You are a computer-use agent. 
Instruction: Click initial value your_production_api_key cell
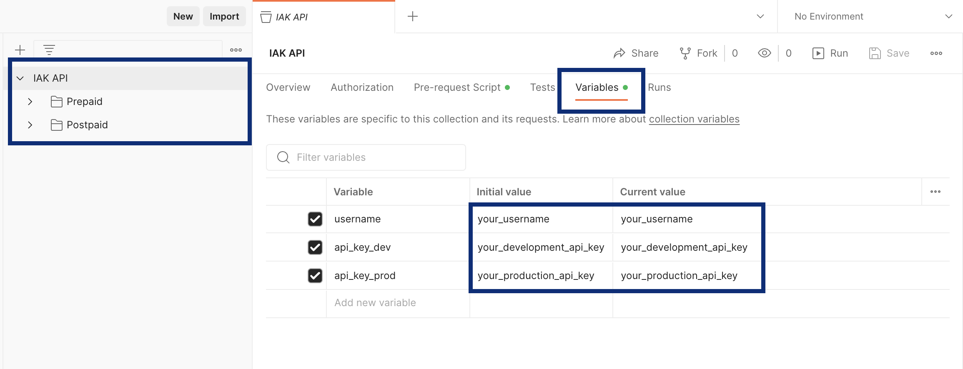click(x=541, y=276)
